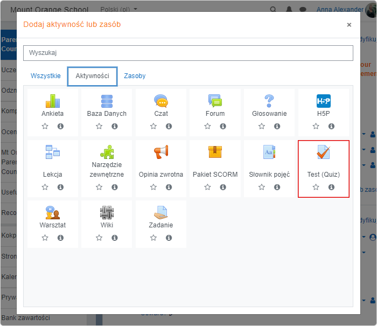The width and height of the screenshot is (377, 326).
Task: Select the Pakiet SCORM box icon
Action: pyautogui.click(x=215, y=152)
